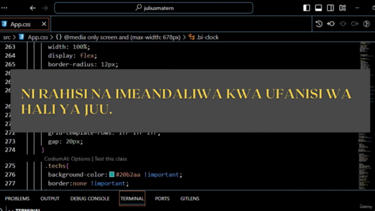Minimize the editor window
Viewport: 375px width, 211px height.
357,8
